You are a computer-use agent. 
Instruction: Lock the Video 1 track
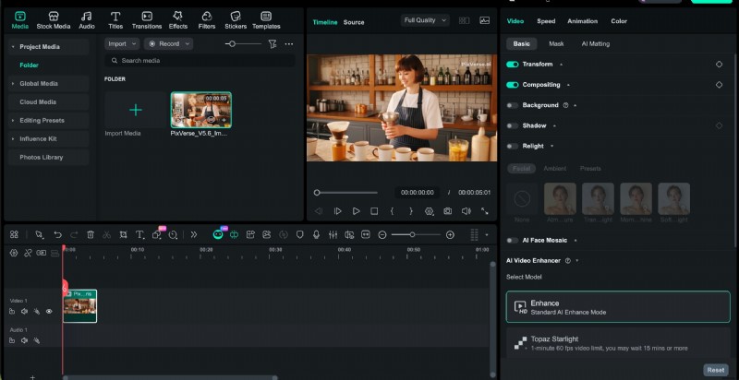(x=12, y=312)
